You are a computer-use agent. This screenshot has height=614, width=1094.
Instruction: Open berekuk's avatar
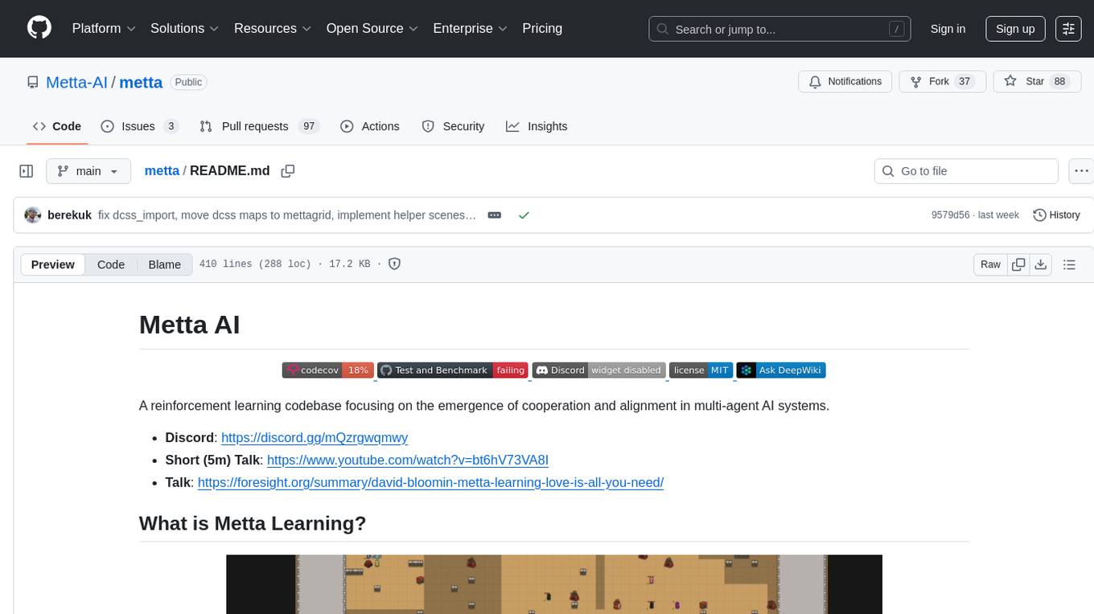33,215
